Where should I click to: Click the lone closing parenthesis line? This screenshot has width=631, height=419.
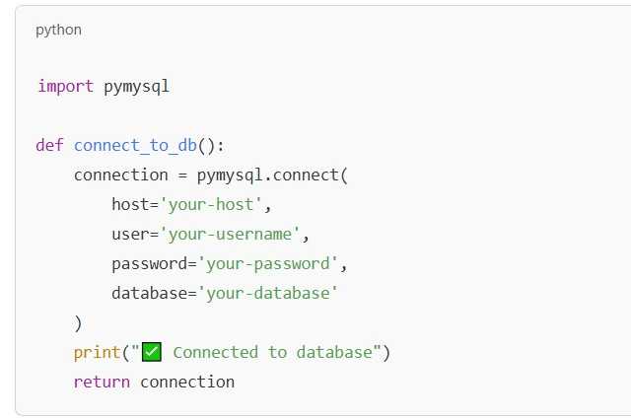tap(78, 322)
